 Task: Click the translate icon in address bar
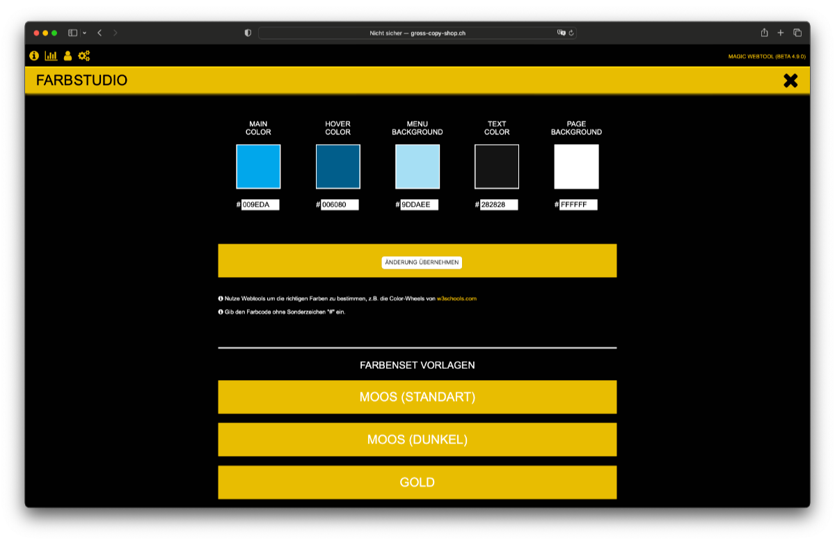[561, 33]
